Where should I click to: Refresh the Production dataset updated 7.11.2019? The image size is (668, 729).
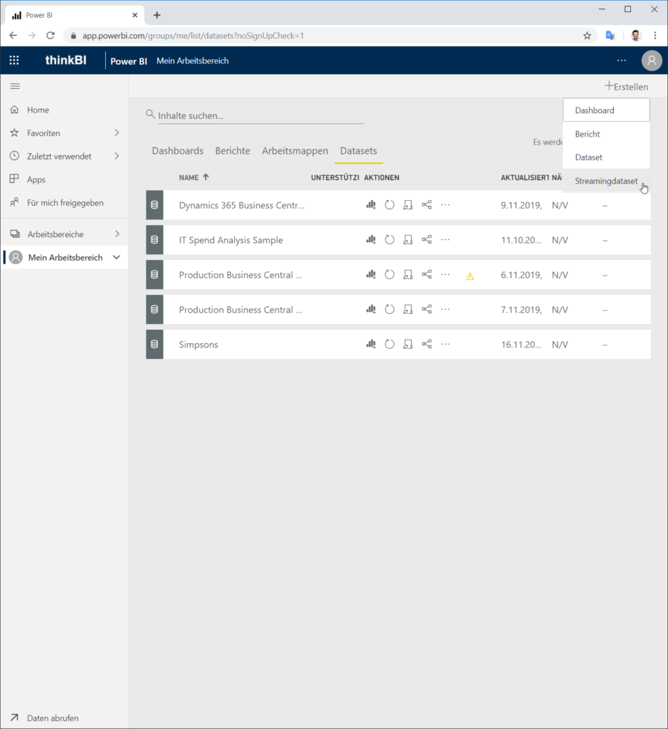tap(389, 310)
